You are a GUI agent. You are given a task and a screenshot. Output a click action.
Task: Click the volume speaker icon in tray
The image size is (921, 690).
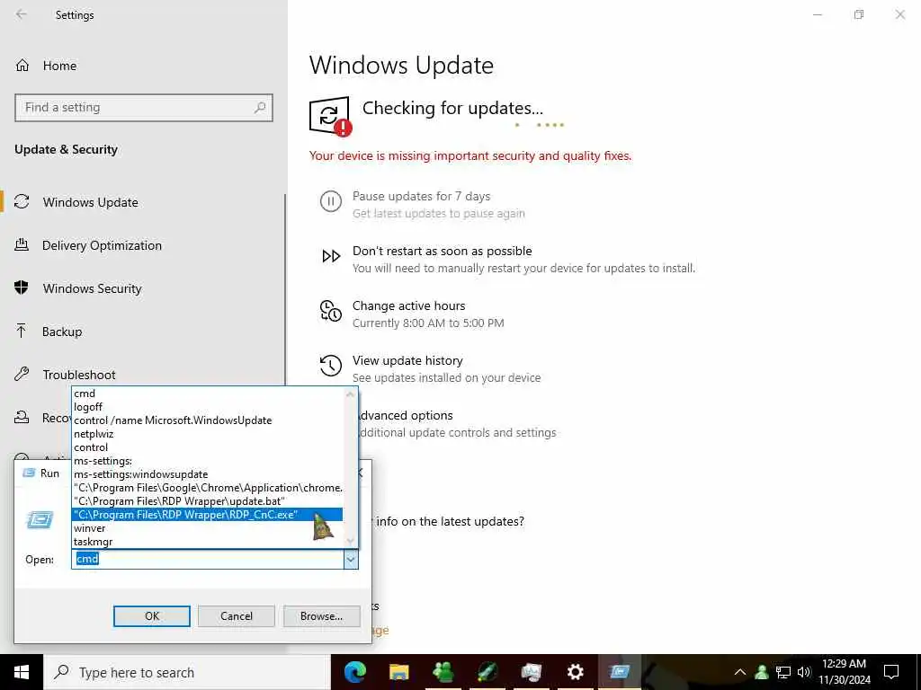804,672
